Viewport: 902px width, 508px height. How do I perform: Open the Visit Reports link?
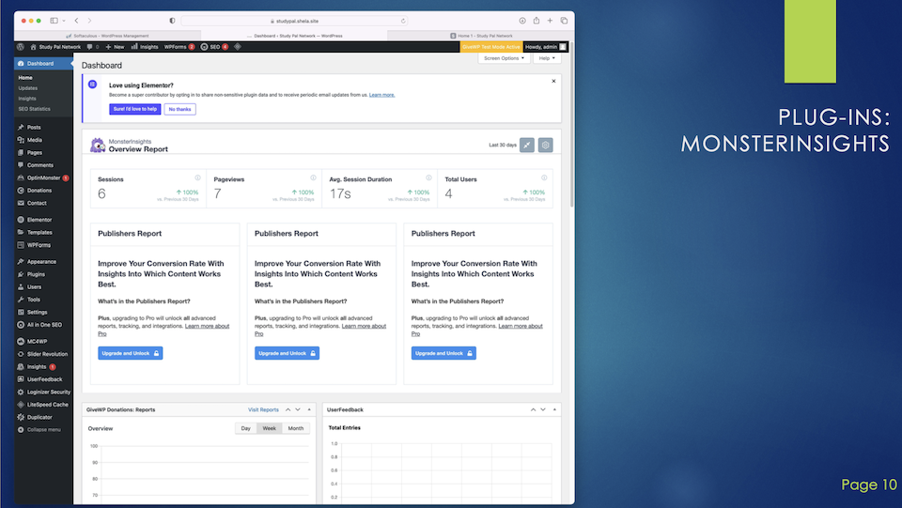tap(263, 409)
